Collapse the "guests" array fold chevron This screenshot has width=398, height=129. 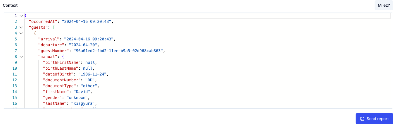pyautogui.click(x=21, y=27)
